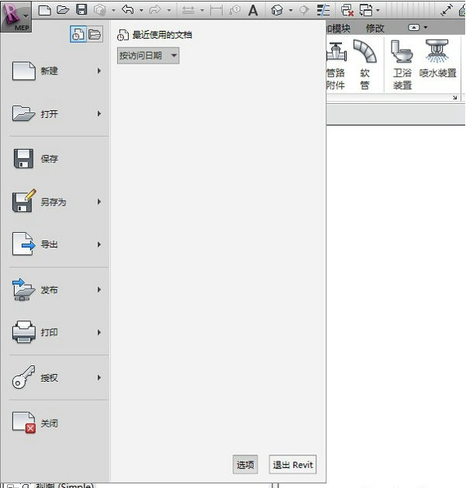The height and width of the screenshot is (488, 466).
Task: Open the Revit MEP application menu button
Action: 16,16
